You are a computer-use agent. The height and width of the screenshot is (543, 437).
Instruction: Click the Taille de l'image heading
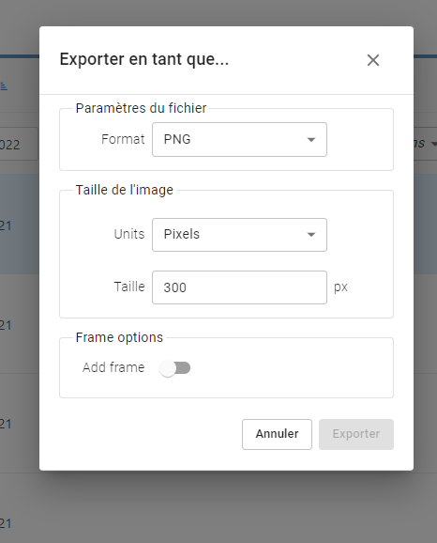coord(125,190)
